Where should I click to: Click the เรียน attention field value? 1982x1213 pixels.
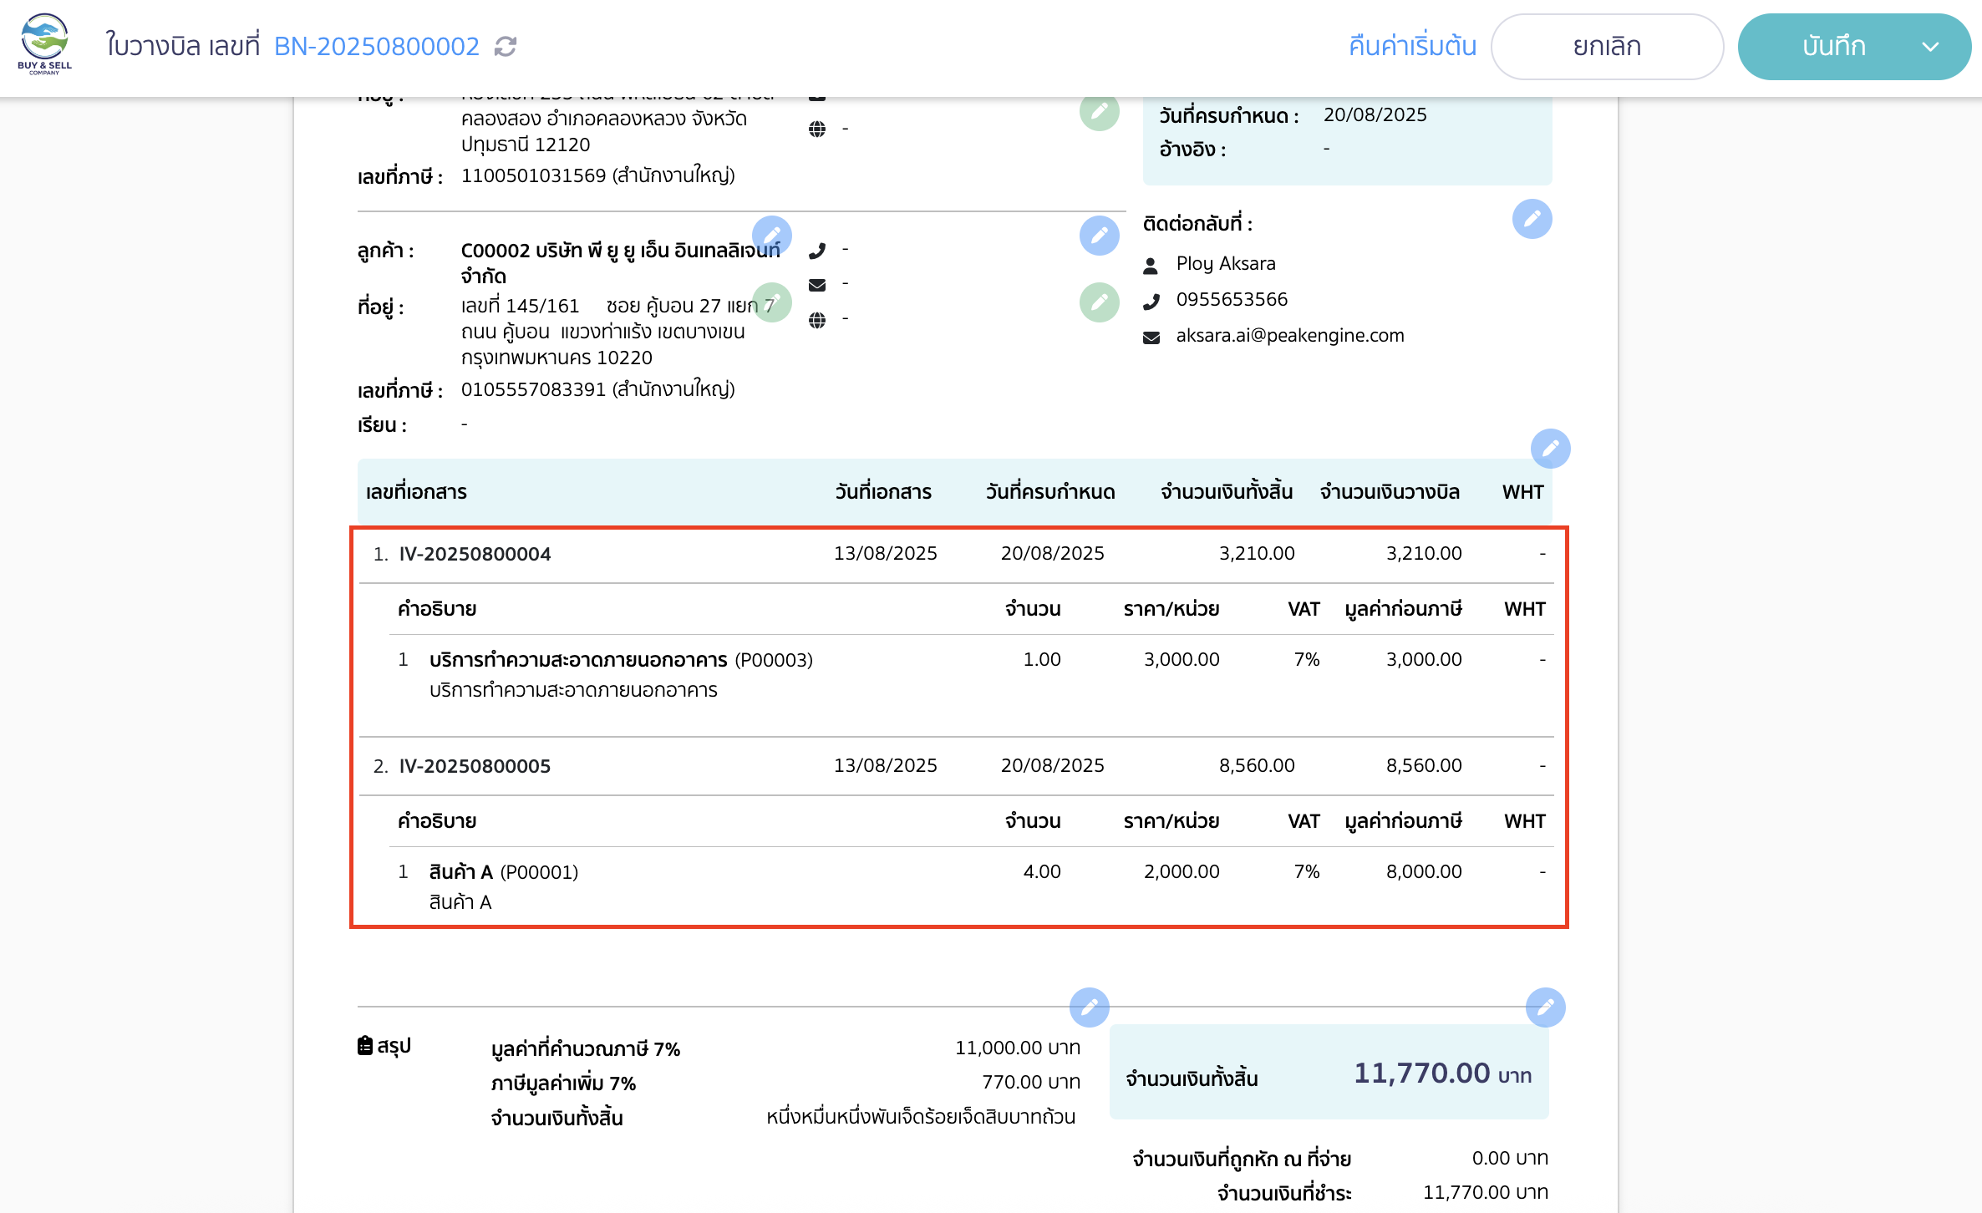pyautogui.click(x=465, y=424)
